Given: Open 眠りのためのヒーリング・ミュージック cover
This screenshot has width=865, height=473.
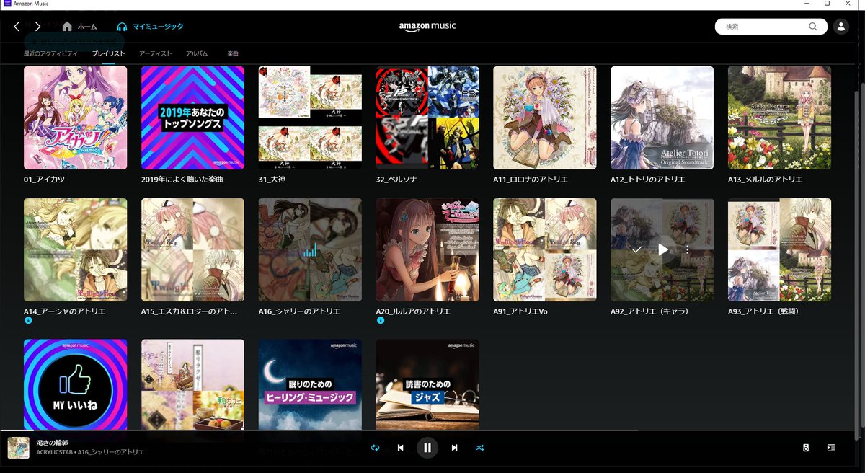Looking at the screenshot, I should tap(310, 384).
